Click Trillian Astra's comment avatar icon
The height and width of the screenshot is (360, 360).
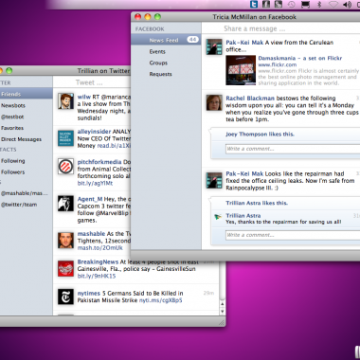coord(218,217)
